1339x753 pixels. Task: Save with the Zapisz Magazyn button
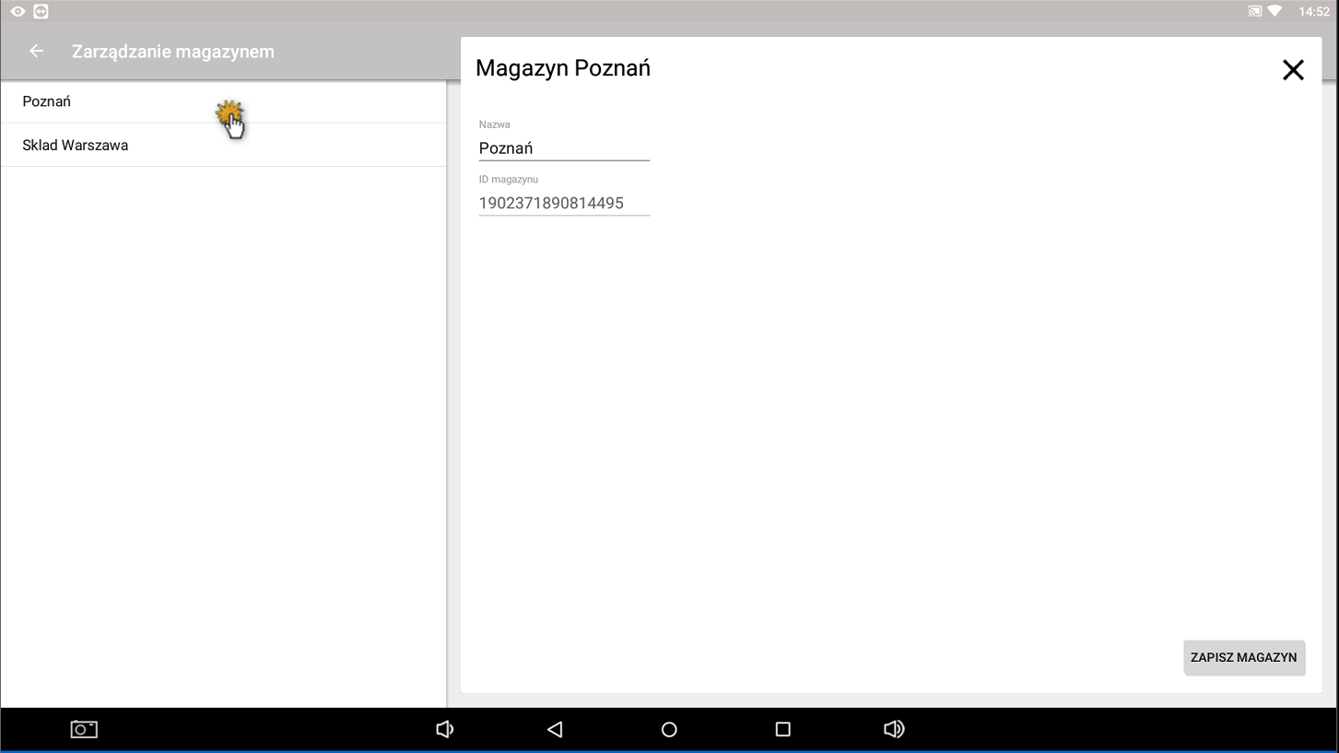1243,657
